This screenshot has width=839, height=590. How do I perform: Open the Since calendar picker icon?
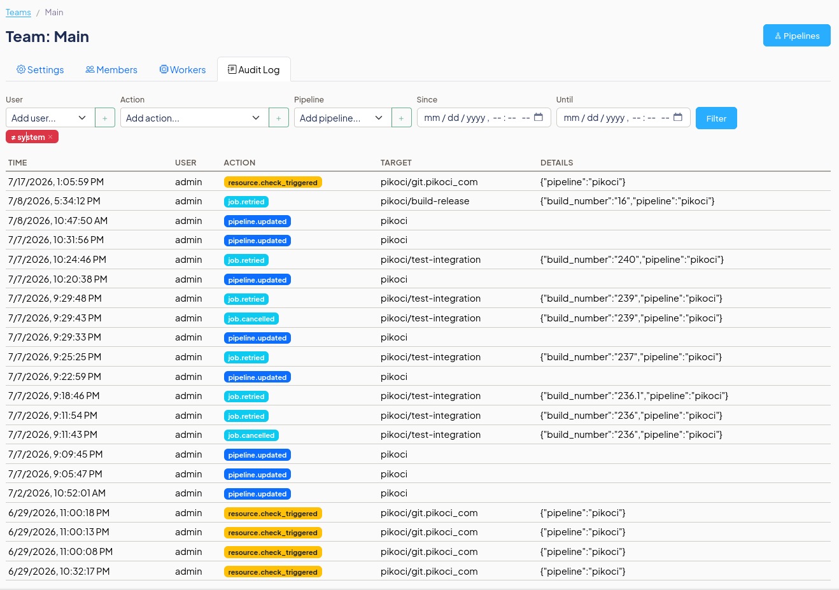coord(539,117)
